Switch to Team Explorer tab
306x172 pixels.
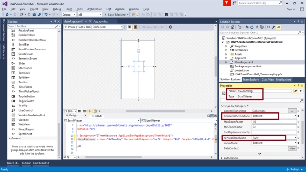(x=251, y=80)
